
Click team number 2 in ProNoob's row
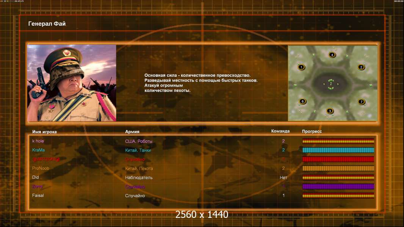click(283, 168)
